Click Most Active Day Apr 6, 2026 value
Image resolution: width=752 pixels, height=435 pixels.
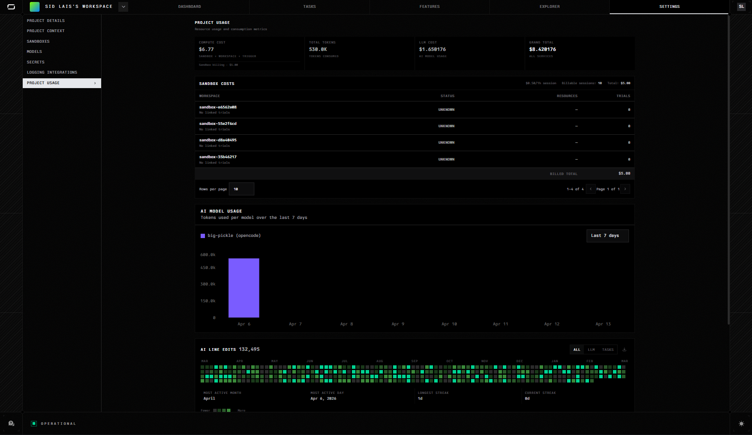tap(323, 399)
